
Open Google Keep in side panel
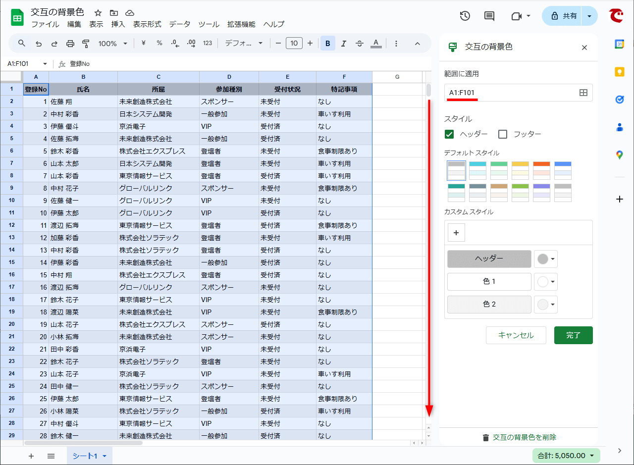(619, 72)
